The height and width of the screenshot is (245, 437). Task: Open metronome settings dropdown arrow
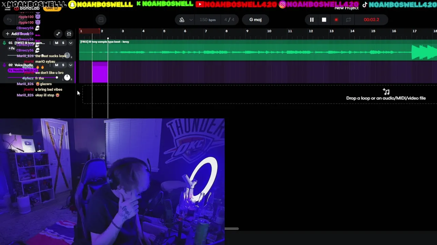191,20
